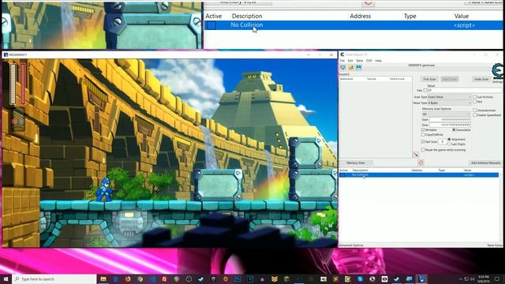Image resolution: width=505 pixels, height=284 pixels.
Task: Click the red arrow copy-to-address-list icon
Action: click(x=416, y=155)
